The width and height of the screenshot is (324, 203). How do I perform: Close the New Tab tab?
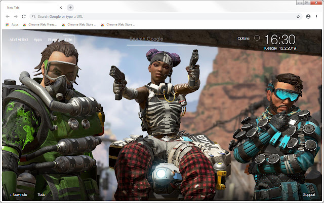61,8
